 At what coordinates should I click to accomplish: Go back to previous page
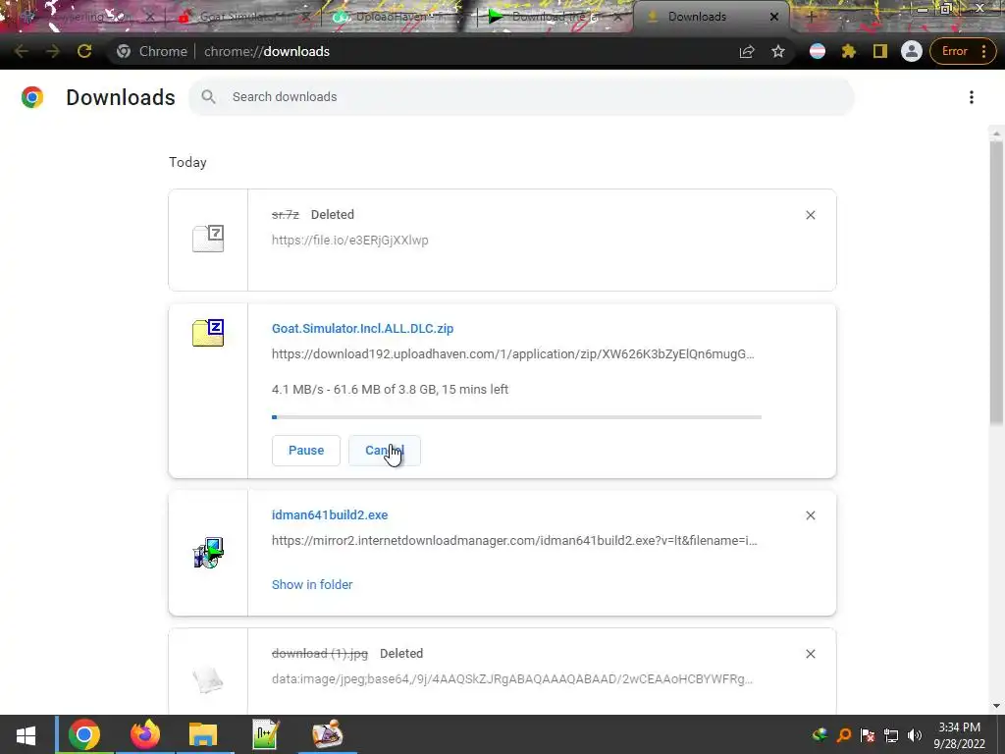tap(22, 51)
